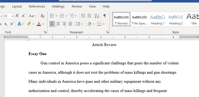Expand line spacing dropdown arrow
The image size is (199, 97).
(x=82, y=24)
